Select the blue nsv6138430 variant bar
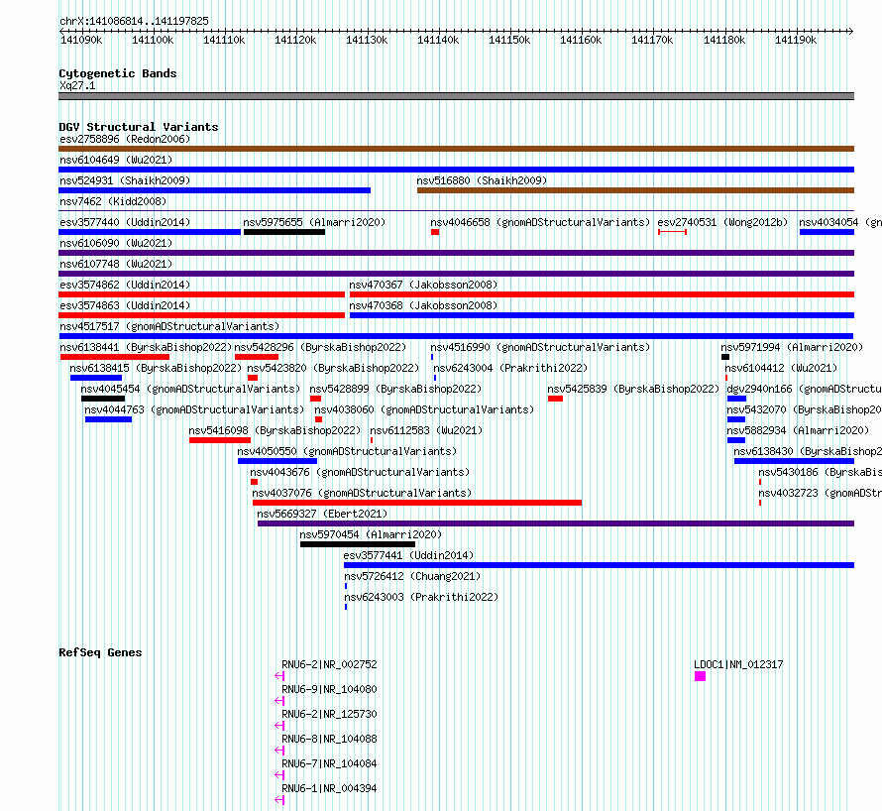Viewport: 882px width, 811px height. [794, 461]
